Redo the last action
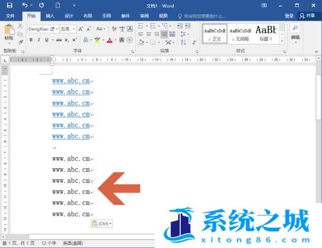322x248 pixels. click(x=41, y=5)
